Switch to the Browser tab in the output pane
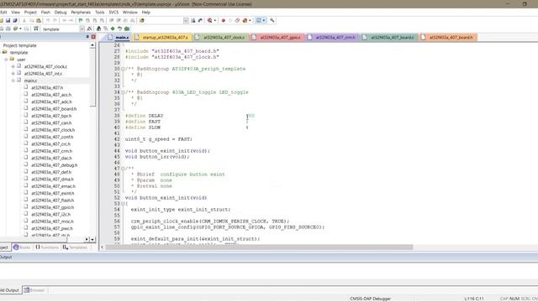Viewport: 538px width, 302px height. 34,290
